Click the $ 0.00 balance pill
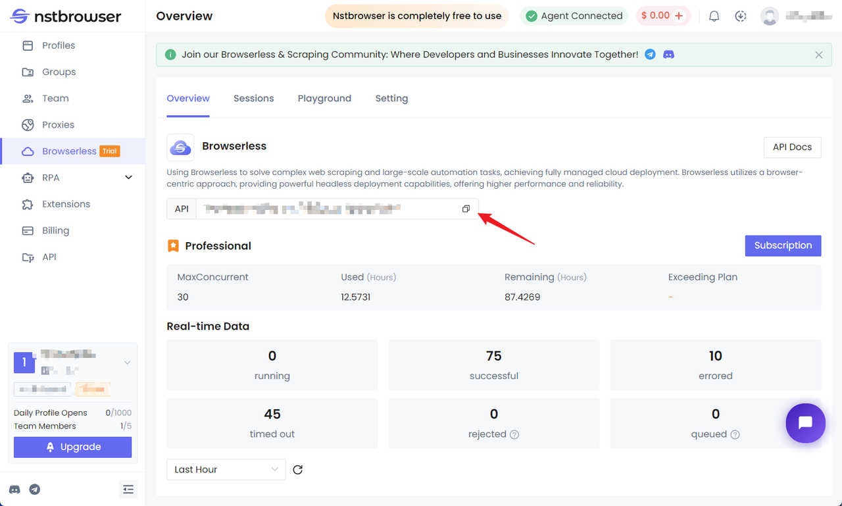 pos(663,16)
